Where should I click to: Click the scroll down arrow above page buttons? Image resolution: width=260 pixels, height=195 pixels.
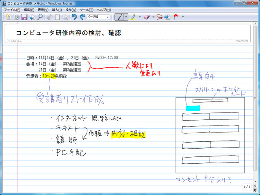pos(256,182)
